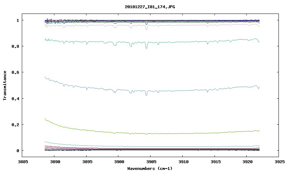This screenshot has height=171, width=286.
Task: Click the y-axis tick label 0.2
Action: click(x=15, y=125)
